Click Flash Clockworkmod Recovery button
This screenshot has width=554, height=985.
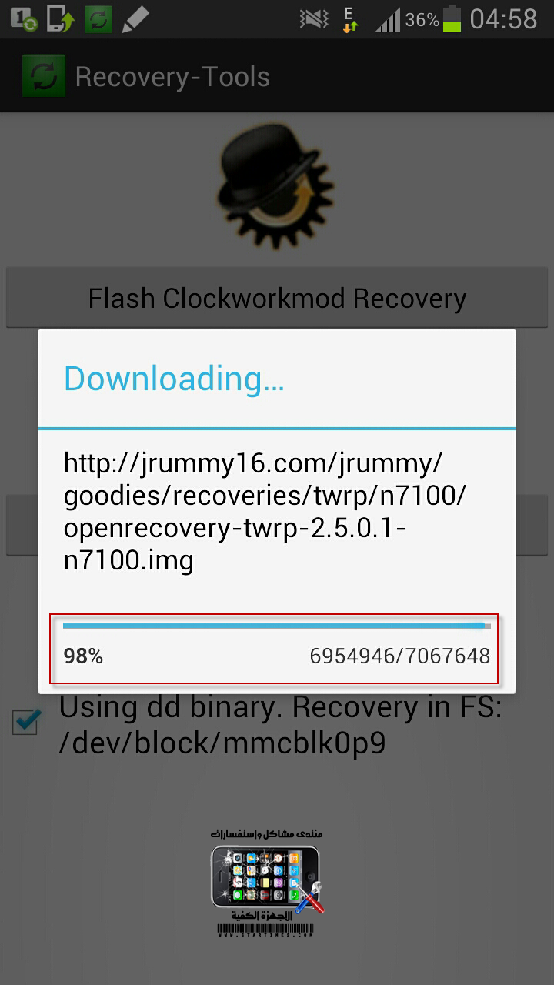tap(277, 298)
